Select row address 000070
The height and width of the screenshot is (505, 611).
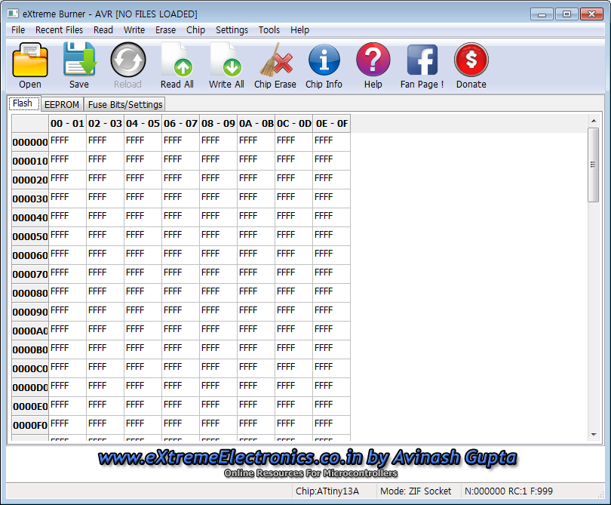pyautogui.click(x=30, y=275)
